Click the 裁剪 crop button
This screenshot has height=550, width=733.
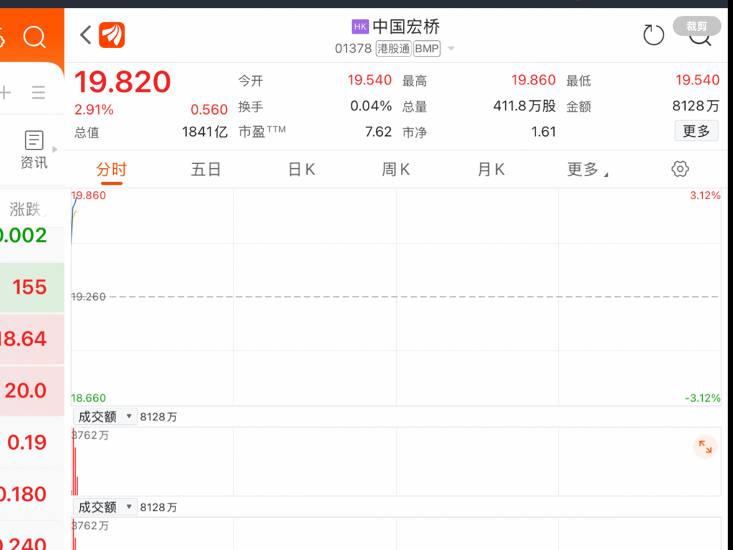(696, 26)
